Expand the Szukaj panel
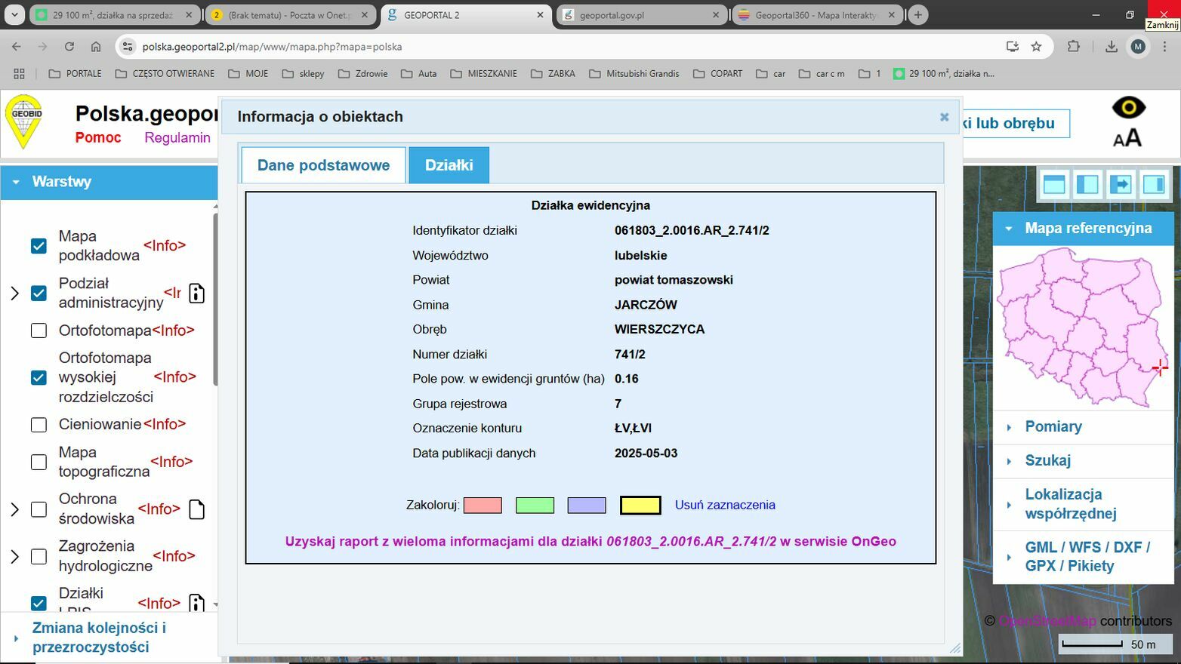 pos(1083,461)
